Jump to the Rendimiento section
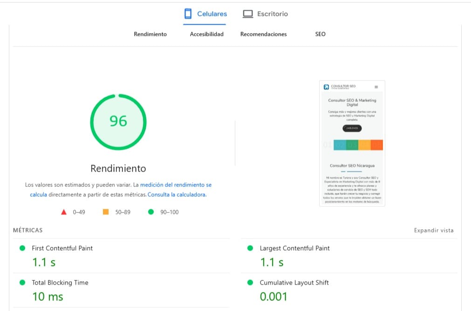This screenshot has height=311, width=471. tap(150, 34)
